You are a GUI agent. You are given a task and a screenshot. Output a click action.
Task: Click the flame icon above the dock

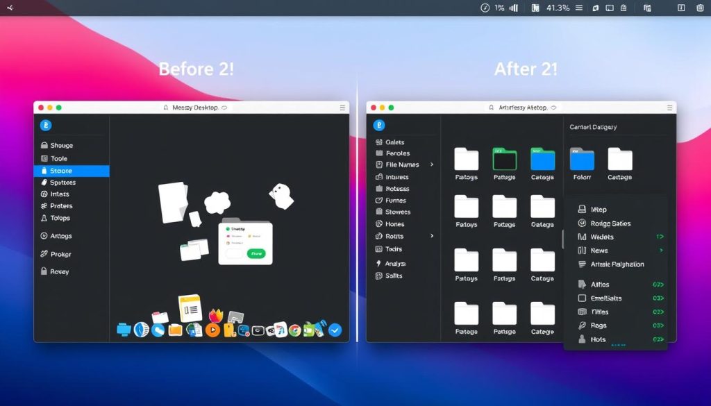click(x=216, y=315)
